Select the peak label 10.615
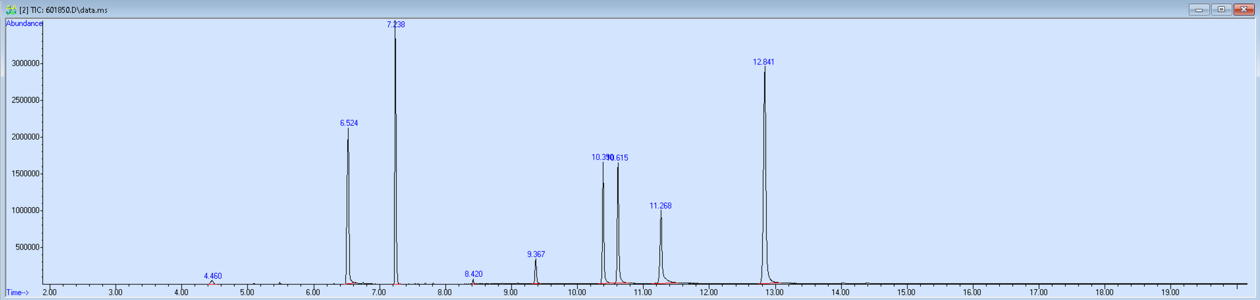This screenshot has height=300, width=1260. [x=618, y=158]
